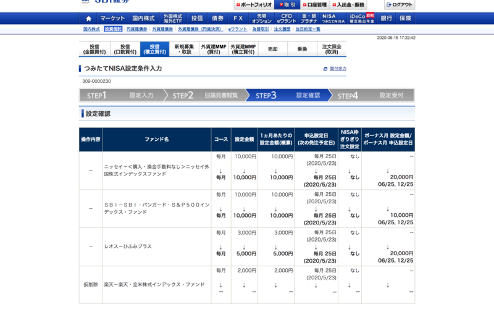Switch to 投信(口数買付) tab
The image size is (494, 309).
125,49
